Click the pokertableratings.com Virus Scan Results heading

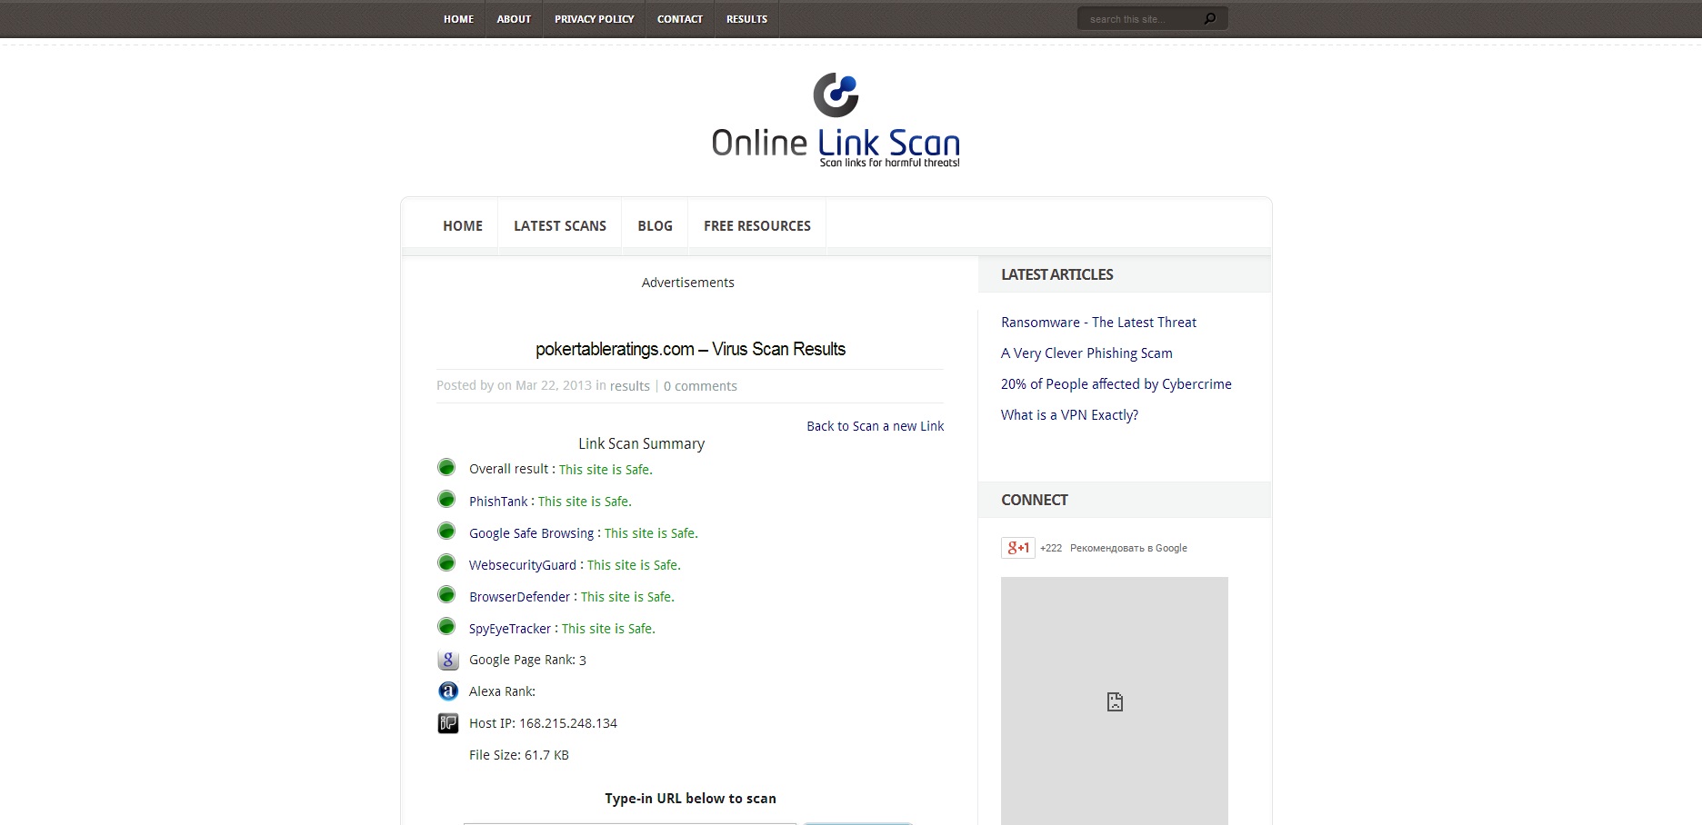coord(690,349)
